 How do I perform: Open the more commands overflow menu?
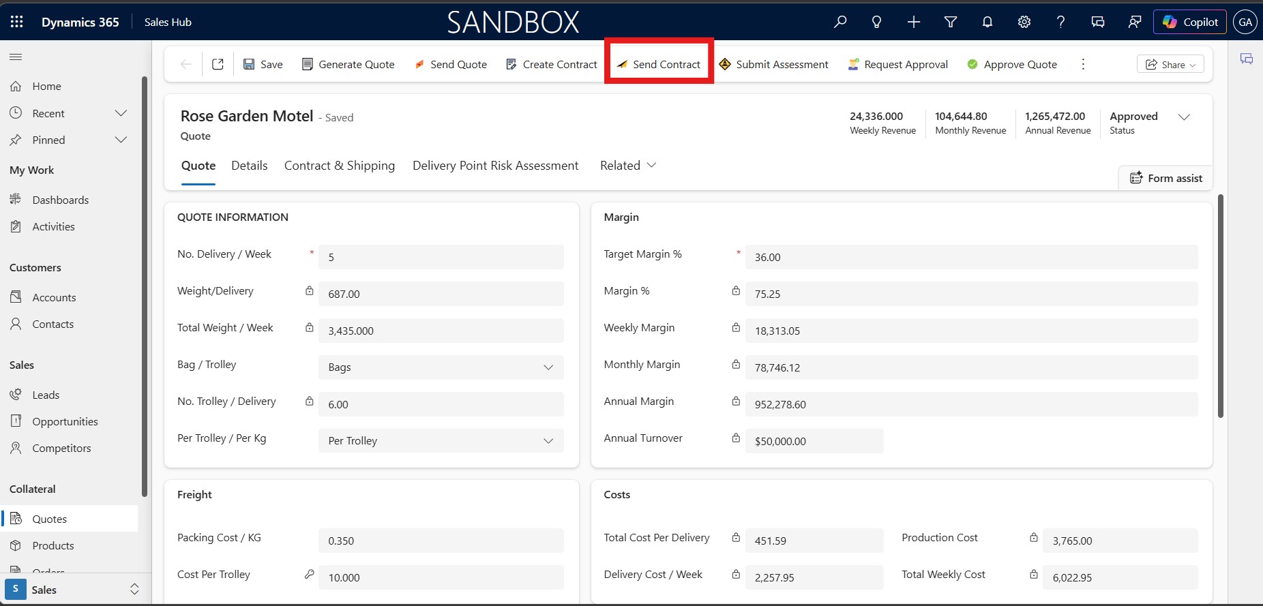tap(1083, 64)
